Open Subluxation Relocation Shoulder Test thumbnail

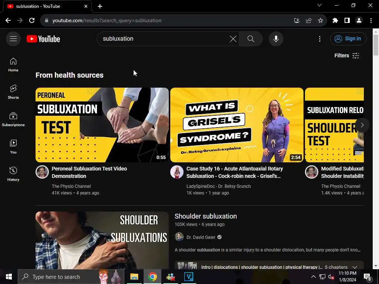pyautogui.click(x=334, y=125)
